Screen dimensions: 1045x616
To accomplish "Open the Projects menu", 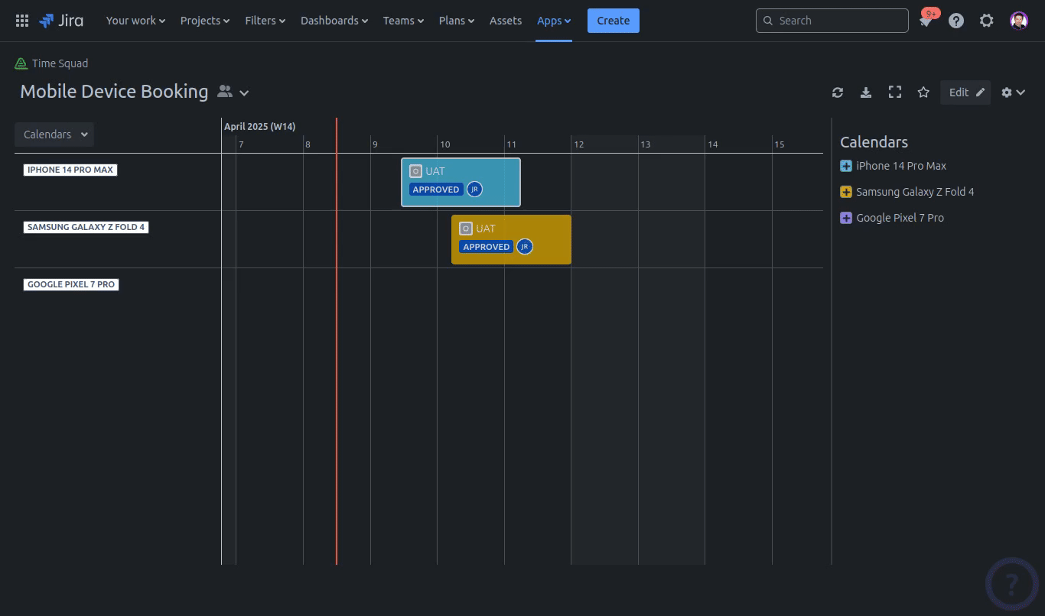I will [204, 21].
